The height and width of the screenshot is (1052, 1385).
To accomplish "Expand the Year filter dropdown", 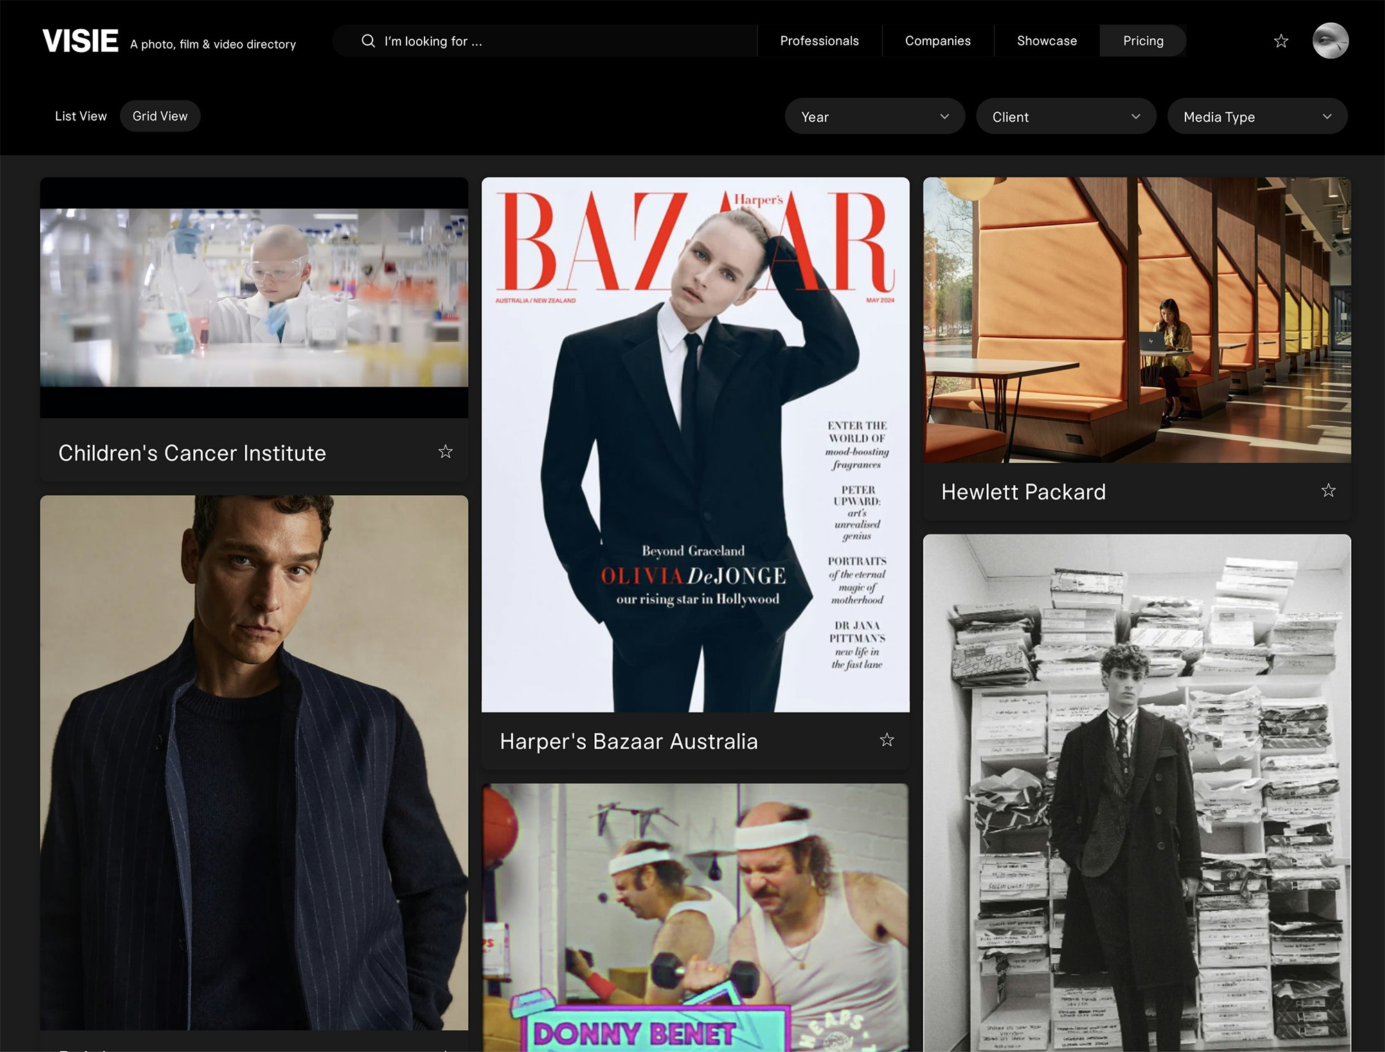I will tap(875, 116).
